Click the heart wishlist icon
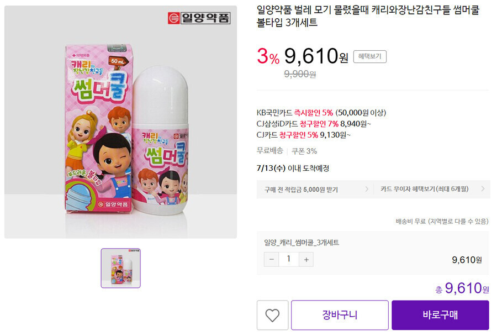 tap(271, 315)
